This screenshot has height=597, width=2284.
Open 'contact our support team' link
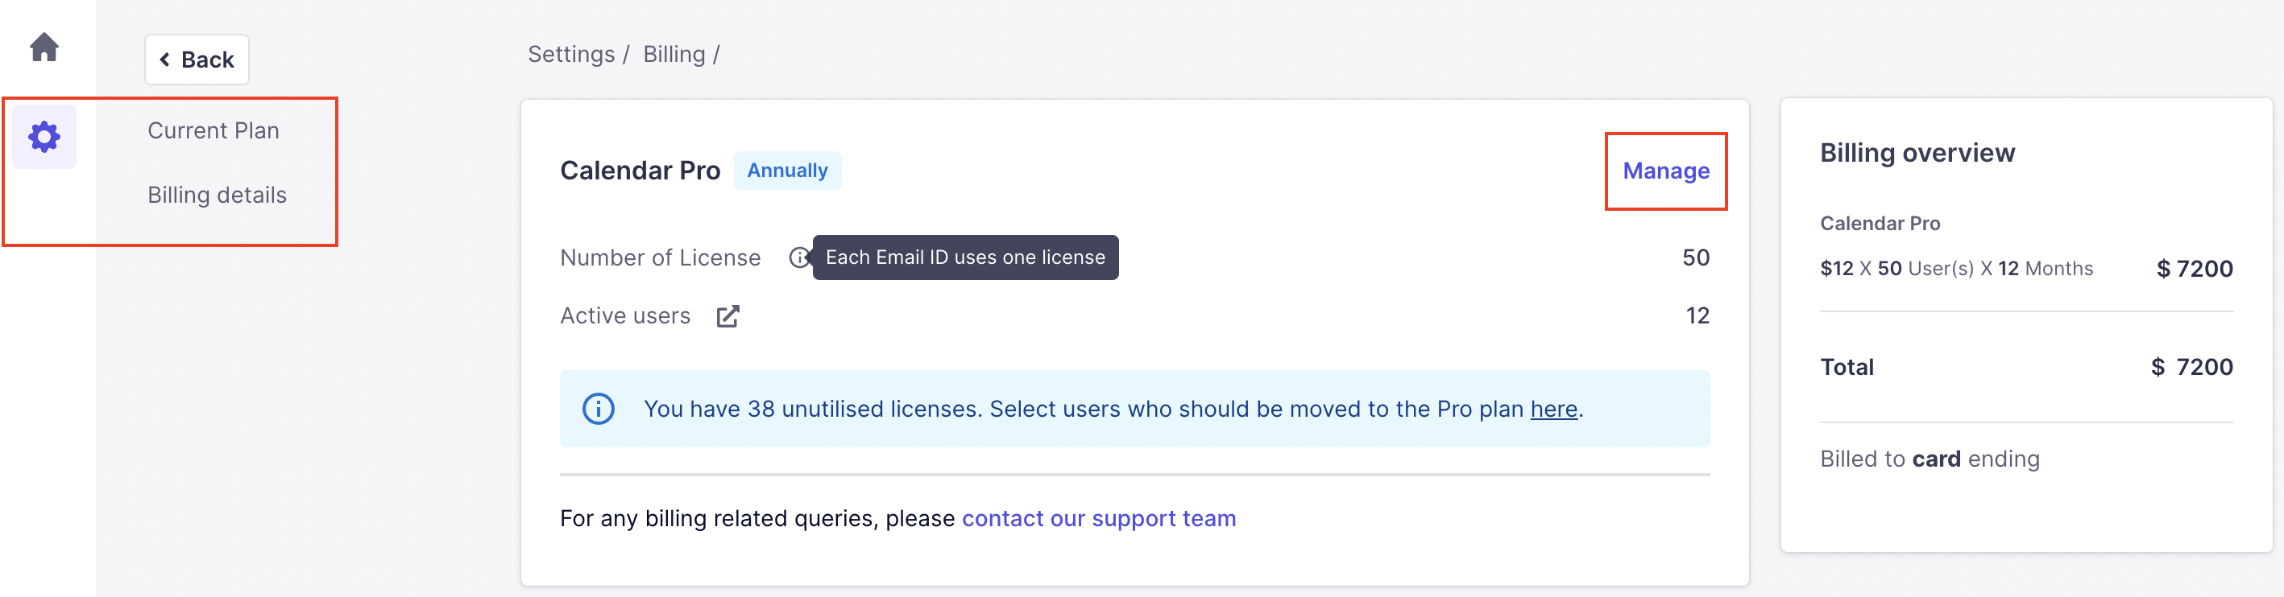pyautogui.click(x=1099, y=518)
